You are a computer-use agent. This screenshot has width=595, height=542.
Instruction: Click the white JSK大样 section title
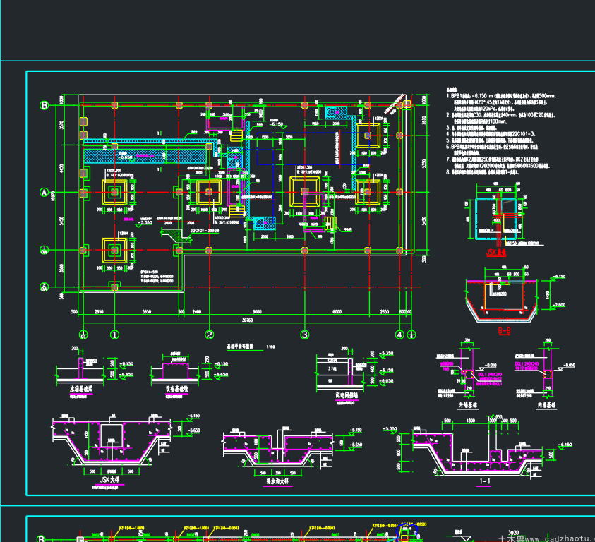[109, 480]
